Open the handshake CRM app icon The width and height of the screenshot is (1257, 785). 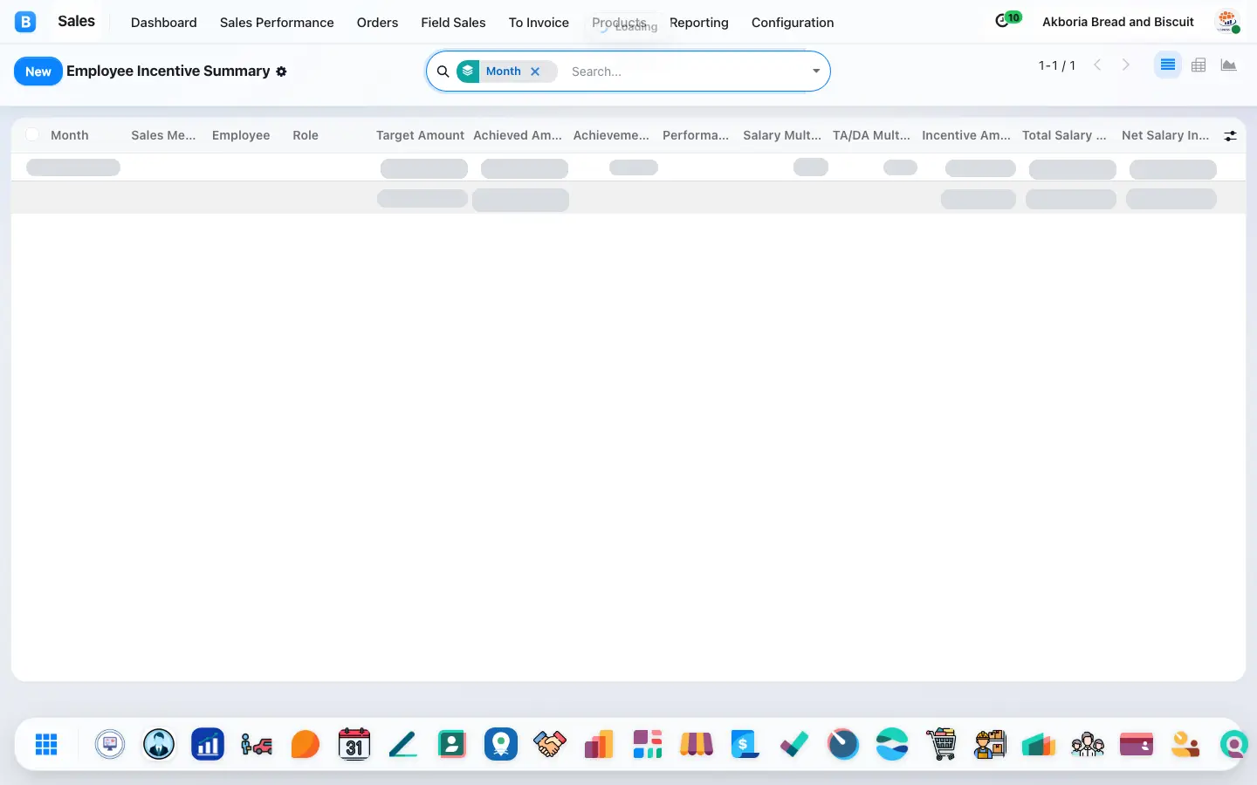click(550, 744)
